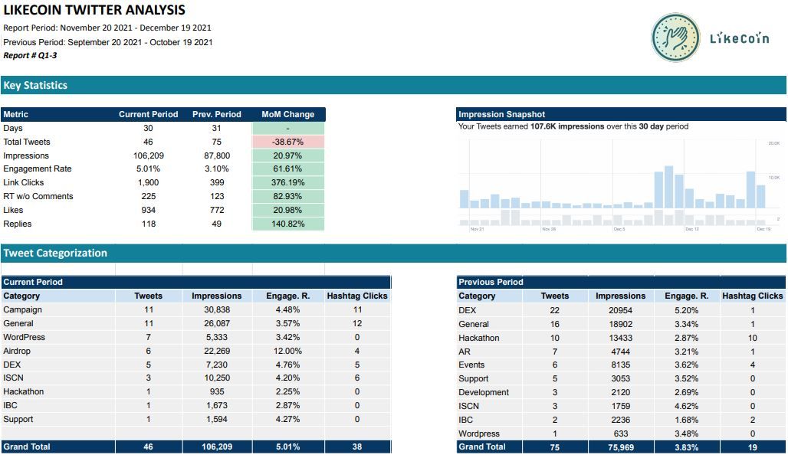This screenshot has width=788, height=458.
Task: Click the 61.61% engagement rate change
Action: [x=288, y=169]
